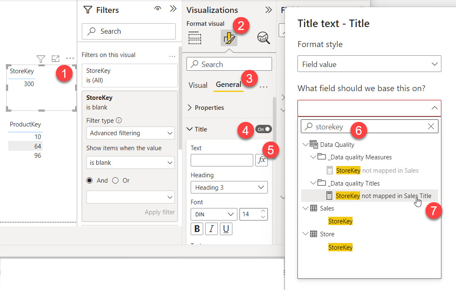Screen dimensions: 456x290
Task: Open Focus mode for the visual
Action: coord(55,59)
